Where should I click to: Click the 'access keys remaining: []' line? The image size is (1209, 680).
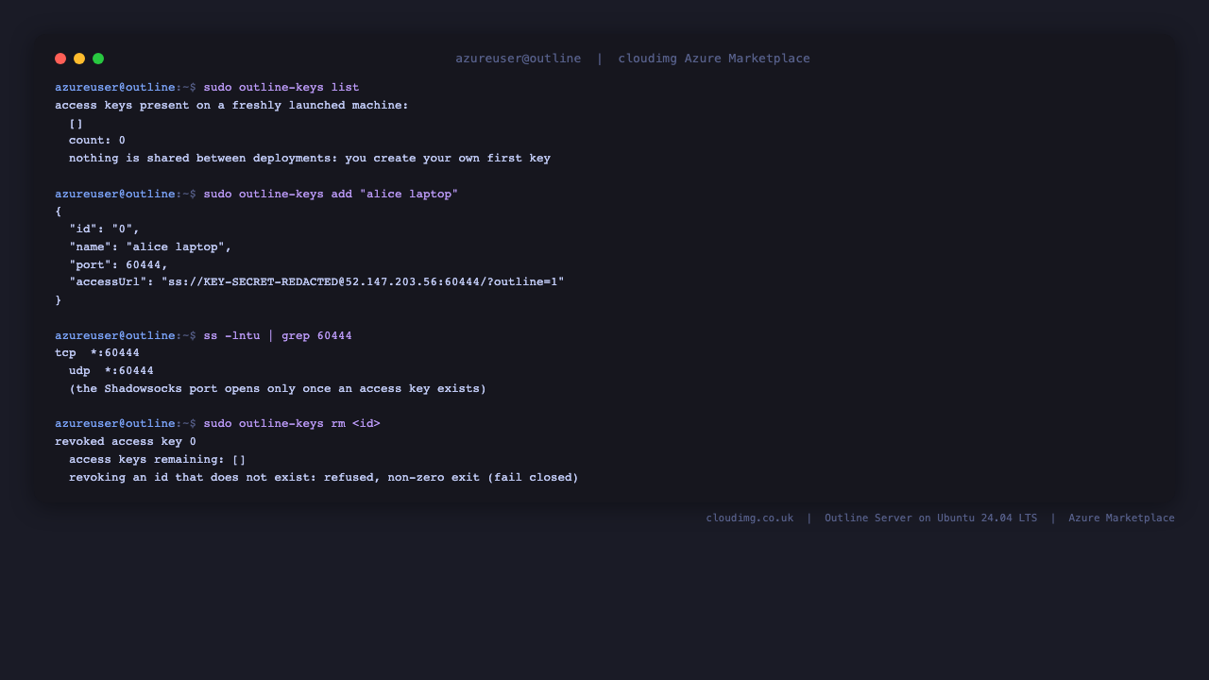pos(158,460)
